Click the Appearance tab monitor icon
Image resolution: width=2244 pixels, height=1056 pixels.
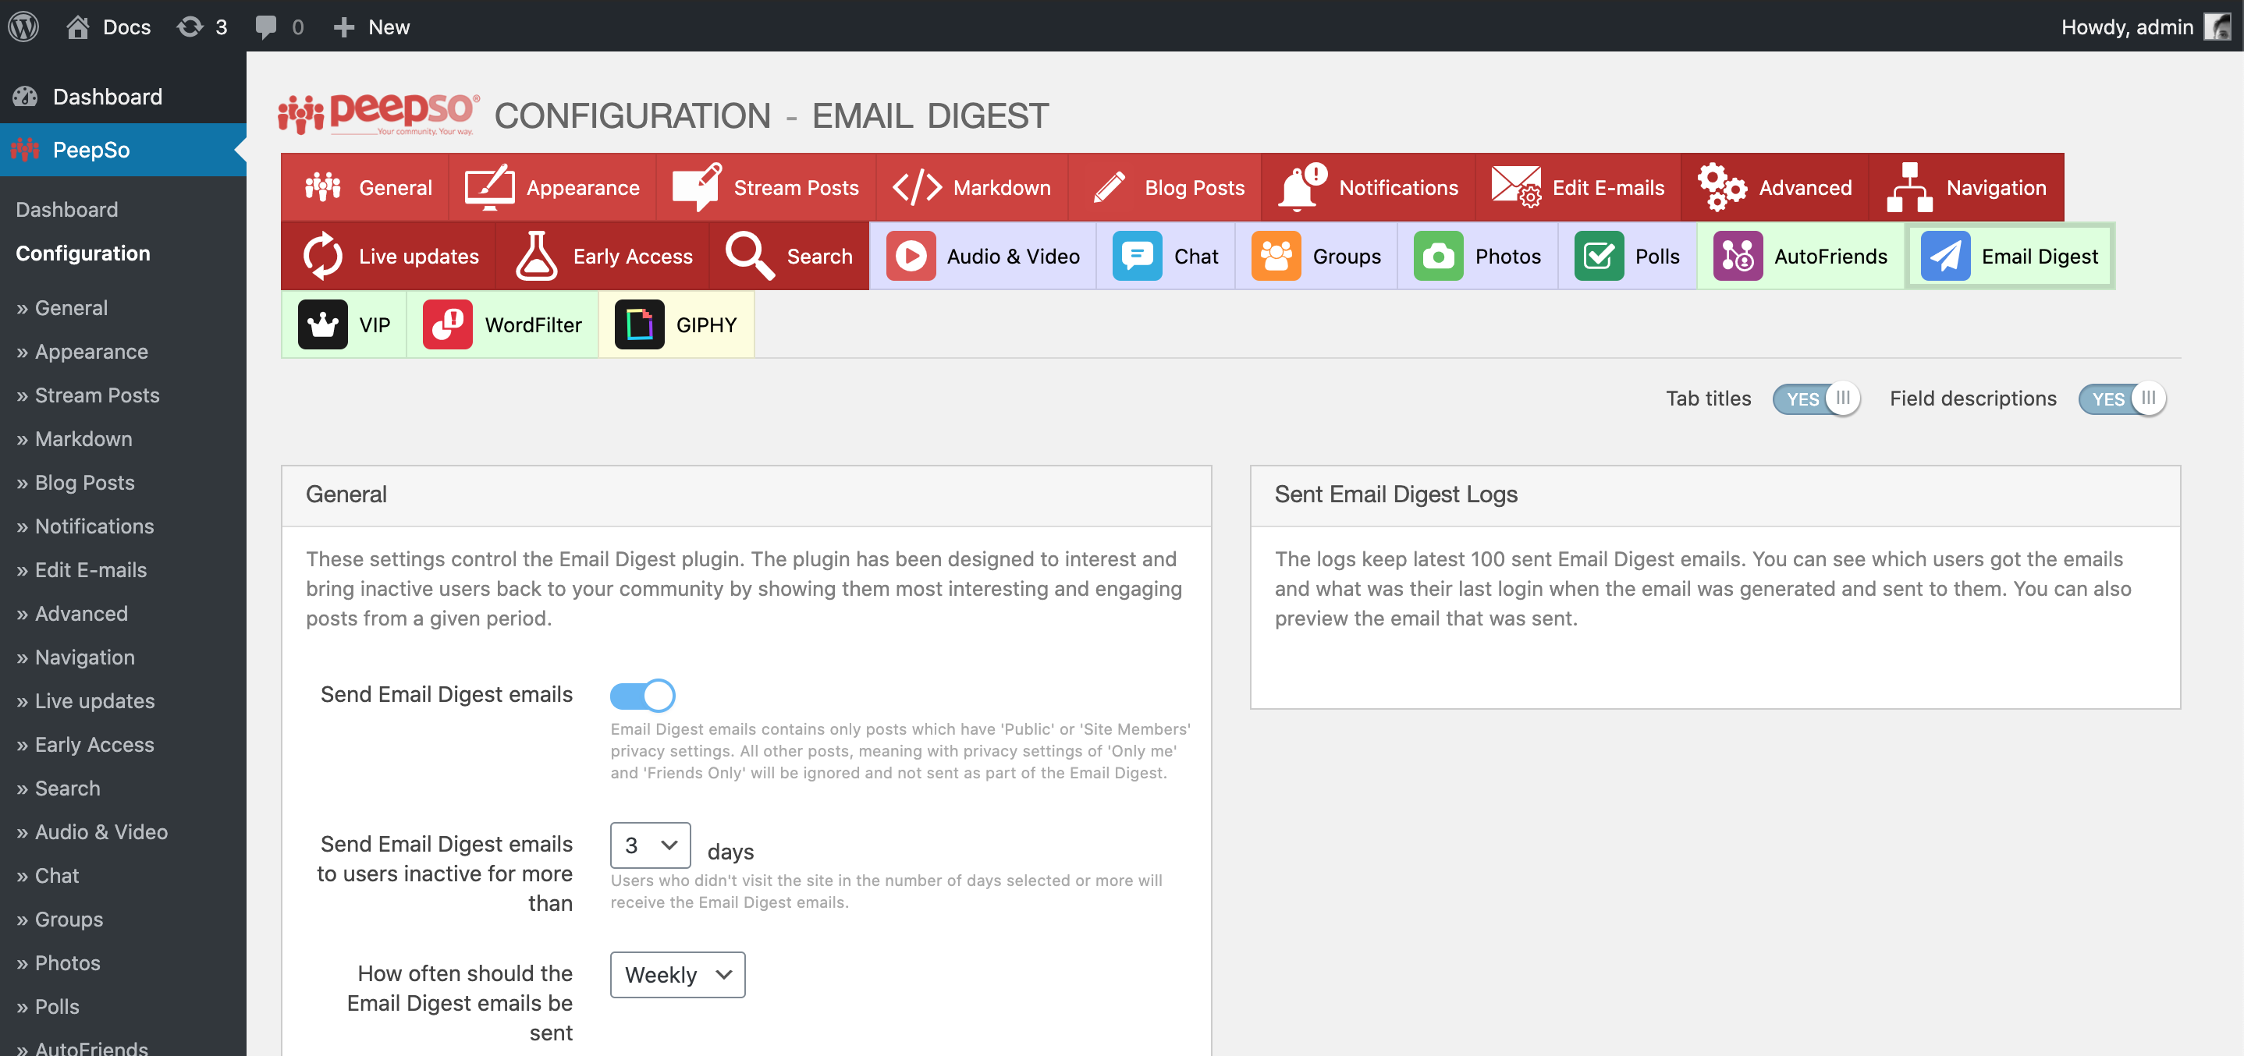pos(488,187)
